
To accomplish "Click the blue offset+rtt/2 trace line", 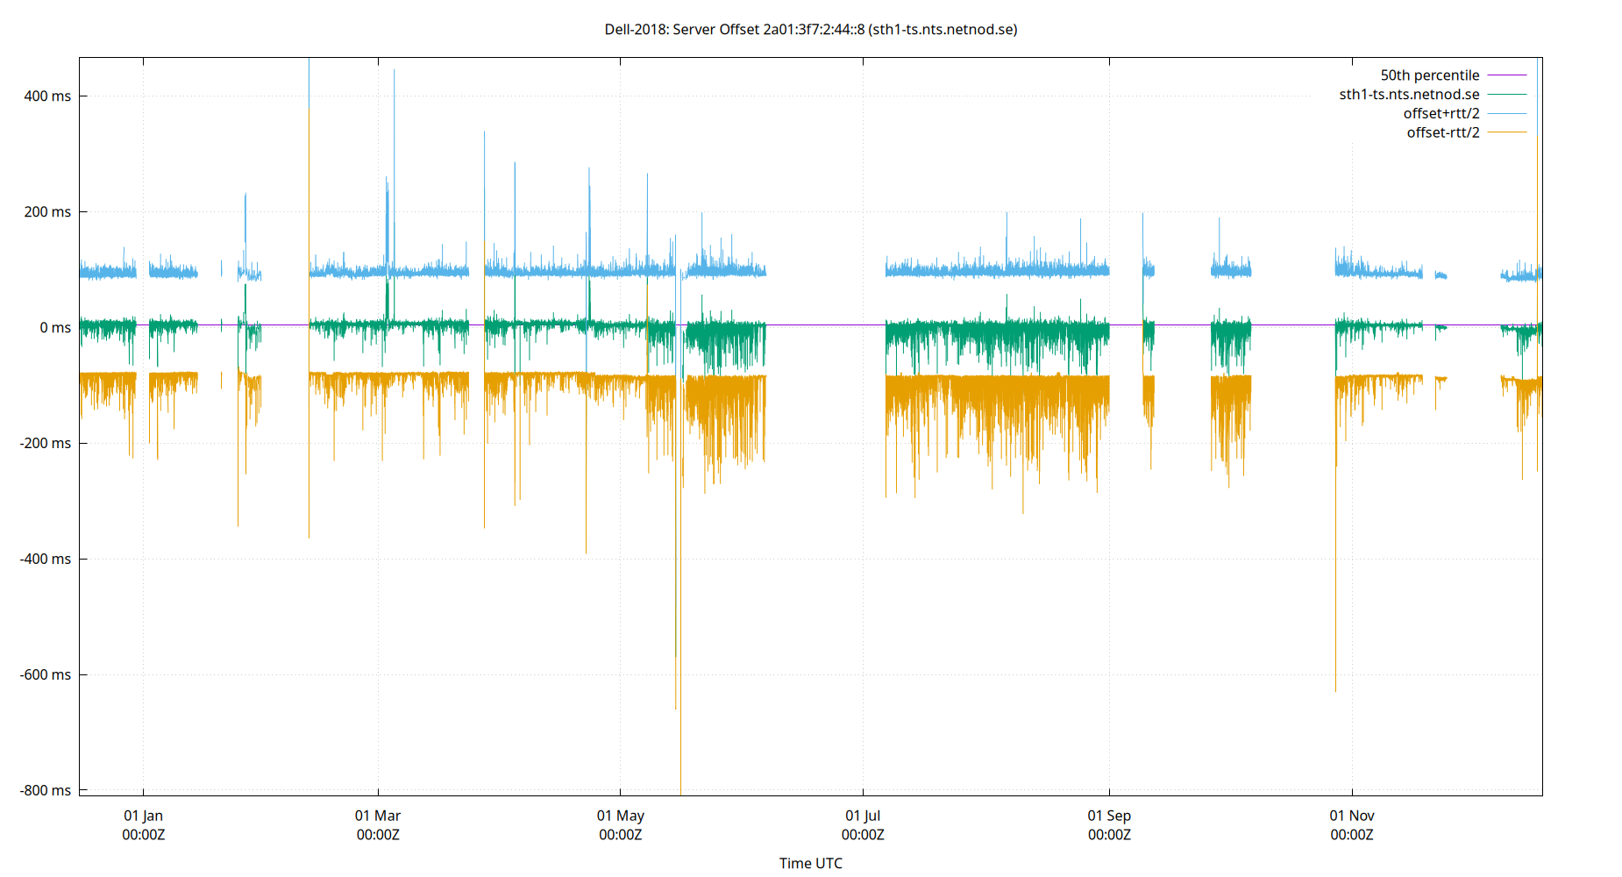I will (964, 272).
